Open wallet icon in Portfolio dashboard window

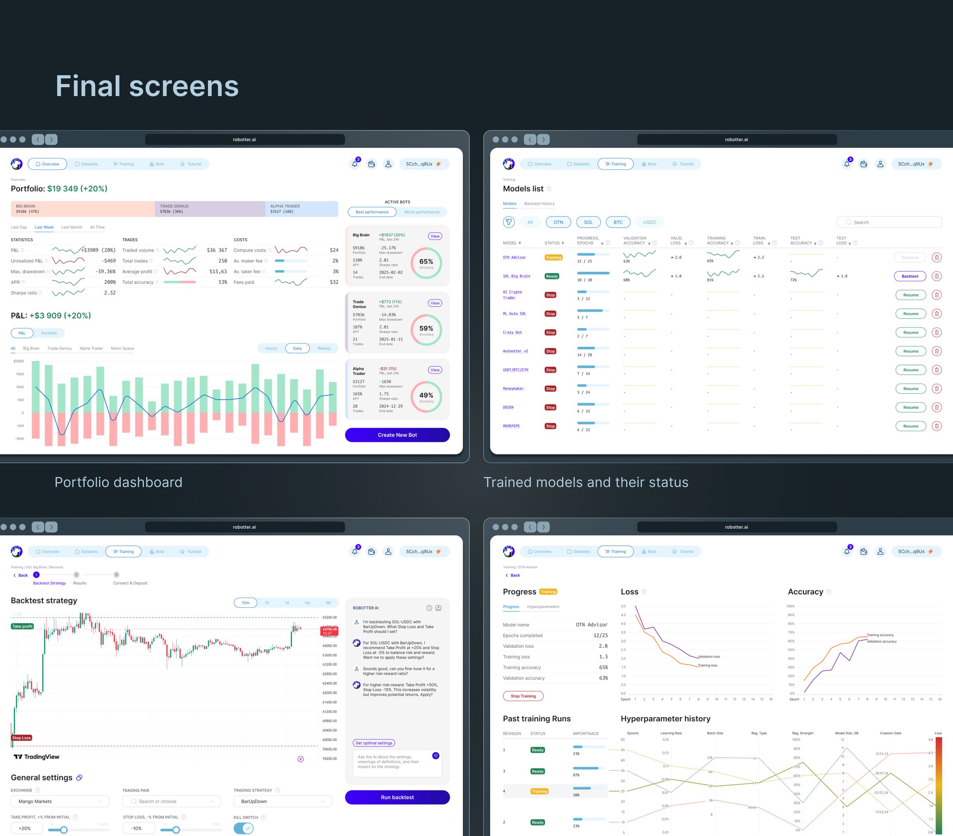372,164
